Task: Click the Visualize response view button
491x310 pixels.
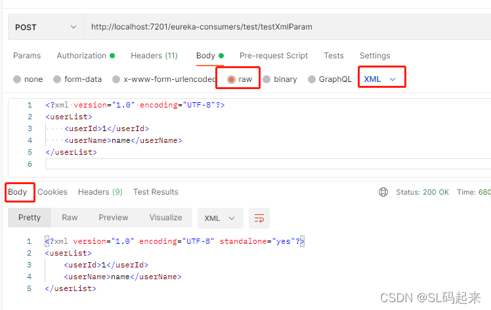Action: click(165, 218)
